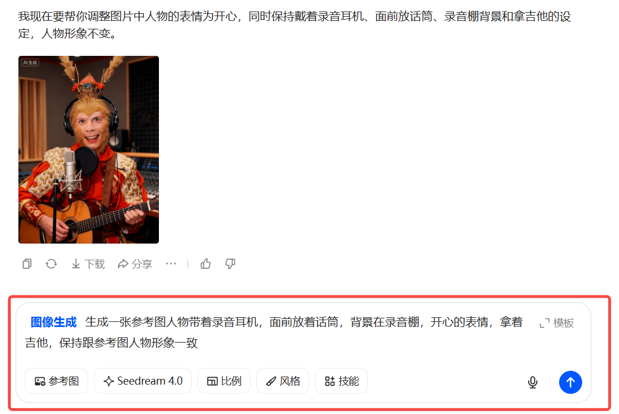
Task: Start voice input with the microphone icon
Action: [533, 382]
